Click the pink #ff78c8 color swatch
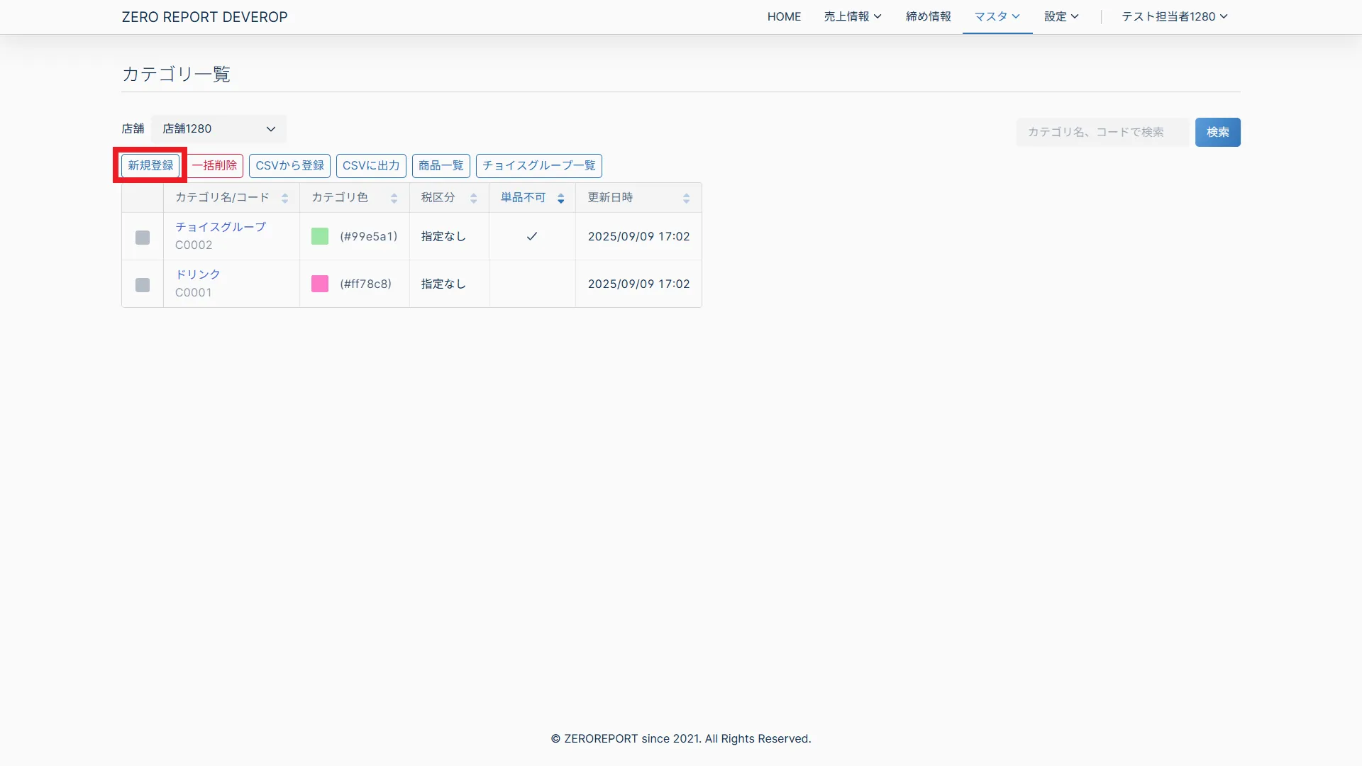Image resolution: width=1362 pixels, height=766 pixels. [x=320, y=284]
